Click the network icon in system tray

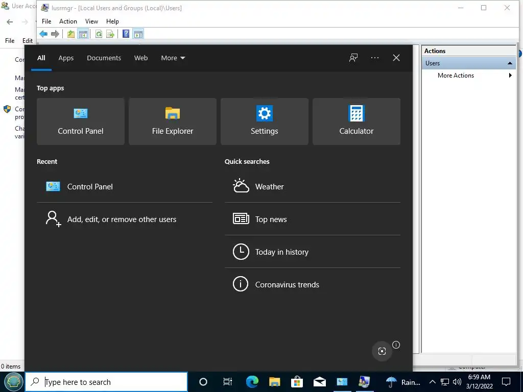[445, 382]
